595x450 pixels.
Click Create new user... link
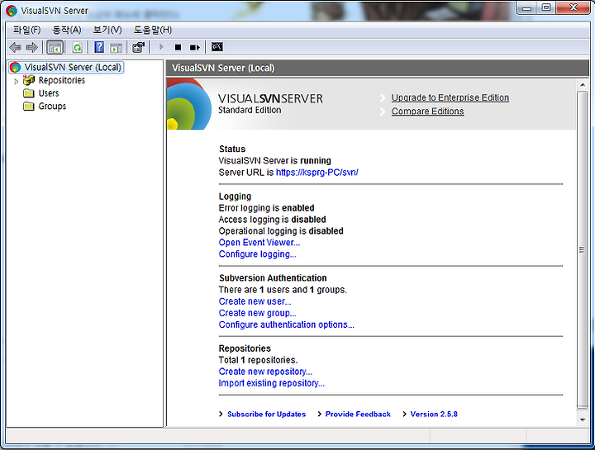tap(255, 301)
